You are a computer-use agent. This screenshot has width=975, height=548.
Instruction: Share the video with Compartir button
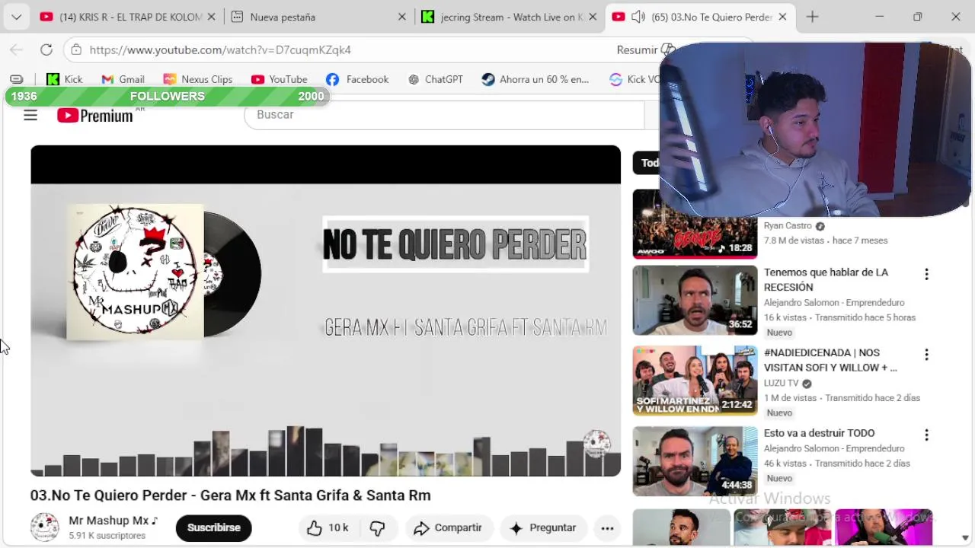click(x=448, y=527)
